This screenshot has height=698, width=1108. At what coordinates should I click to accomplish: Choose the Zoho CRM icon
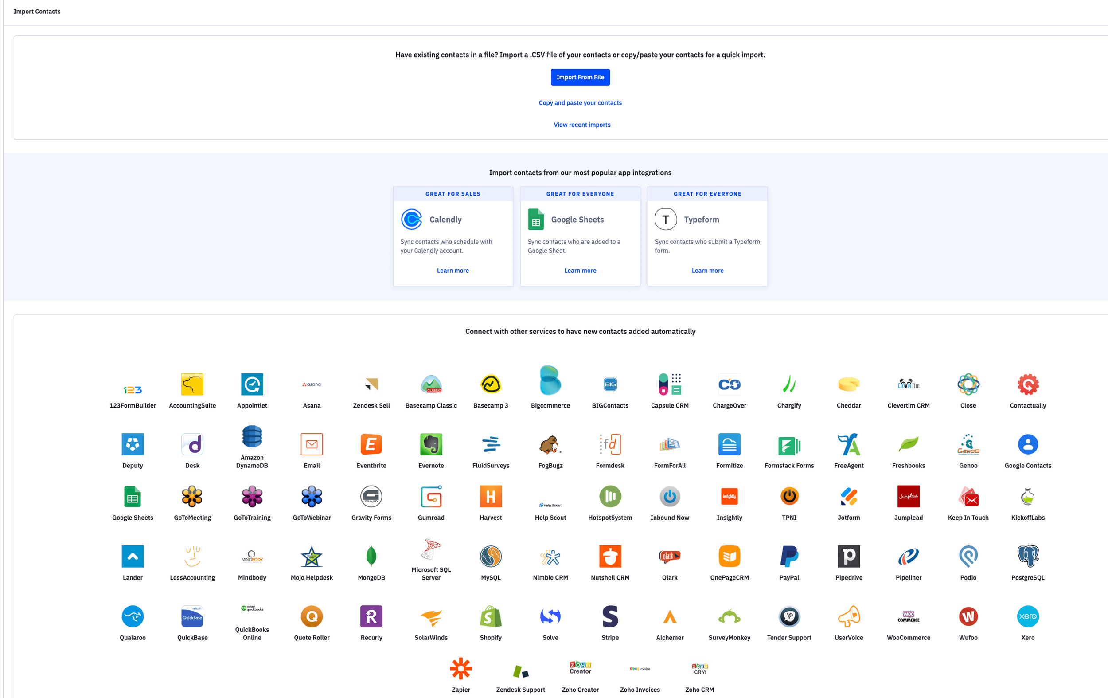pyautogui.click(x=699, y=669)
